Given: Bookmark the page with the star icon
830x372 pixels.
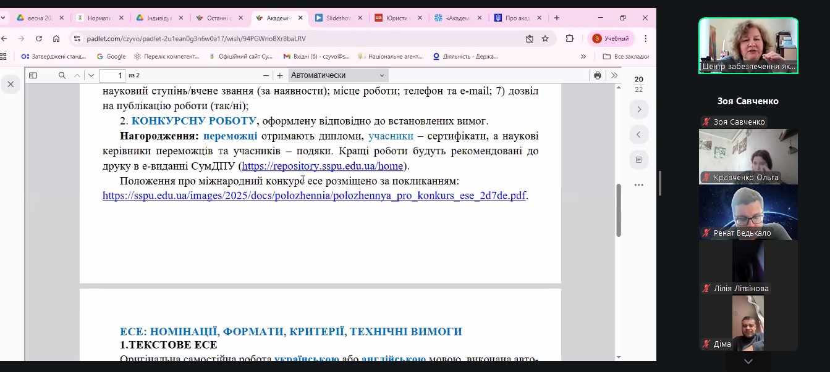Looking at the screenshot, I should point(544,38).
